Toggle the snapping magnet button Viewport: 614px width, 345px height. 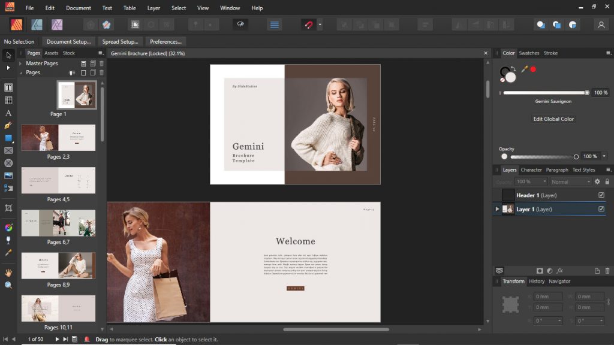(308, 25)
